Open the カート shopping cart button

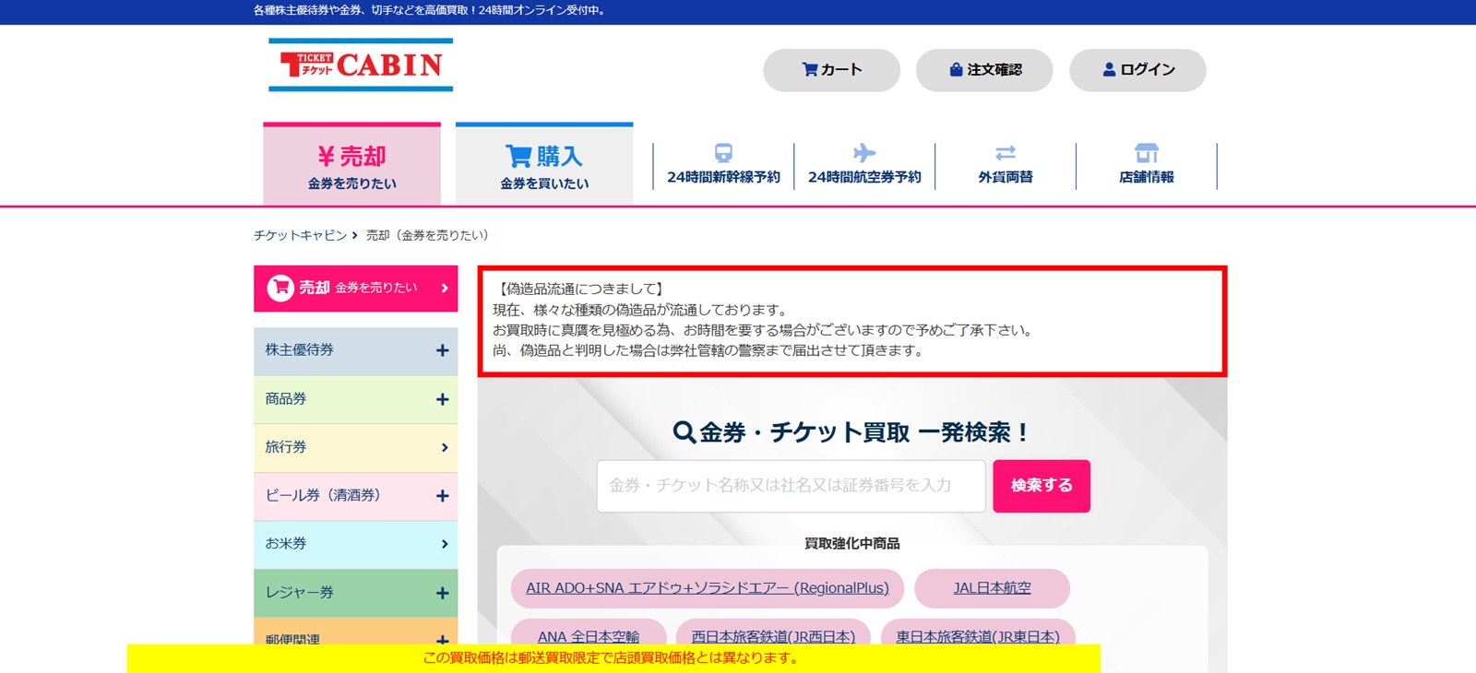coord(831,70)
